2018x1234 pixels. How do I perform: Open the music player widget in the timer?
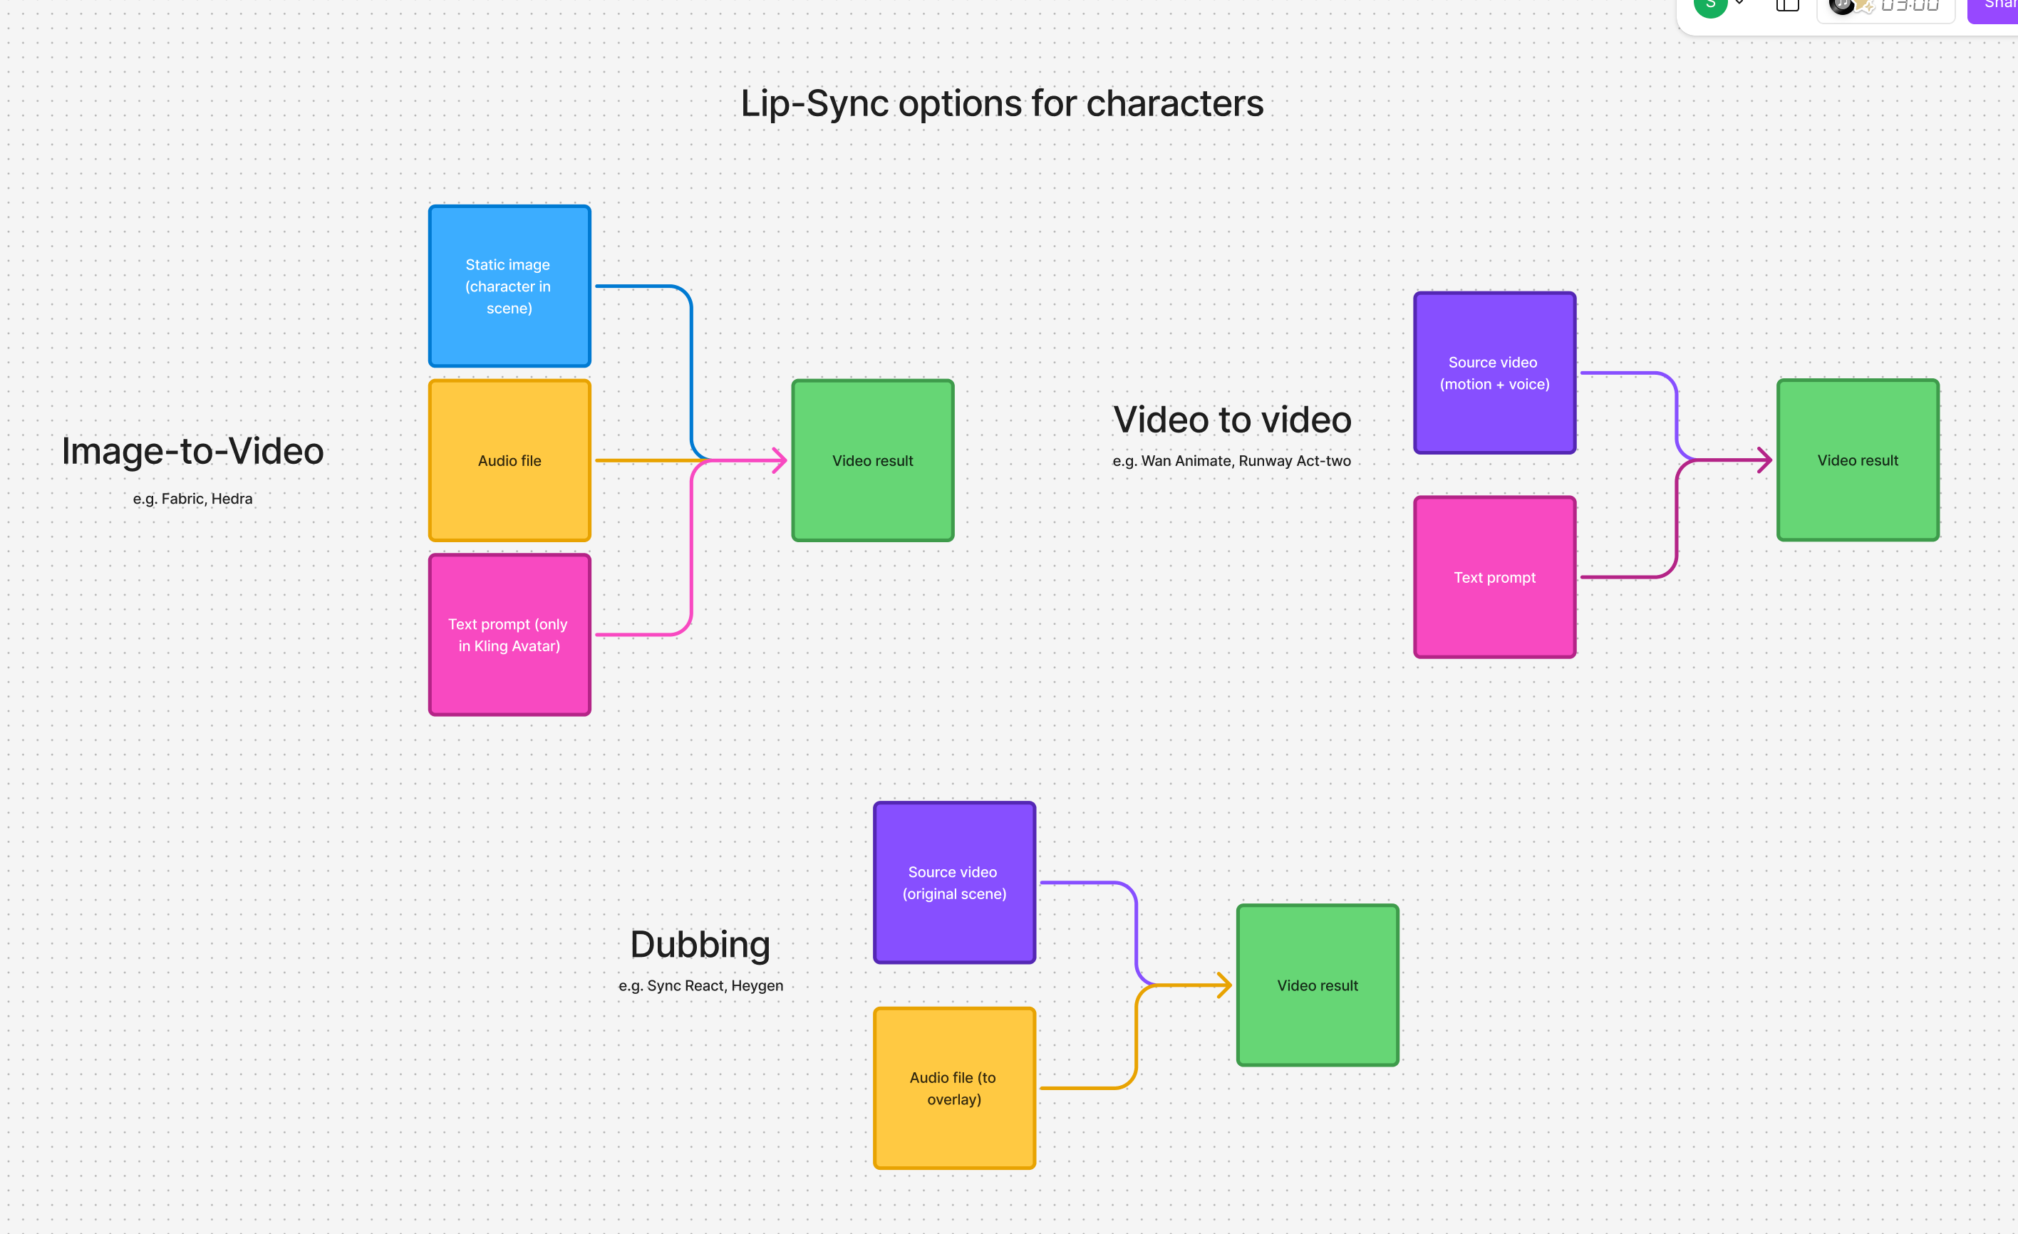pyautogui.click(x=1841, y=6)
